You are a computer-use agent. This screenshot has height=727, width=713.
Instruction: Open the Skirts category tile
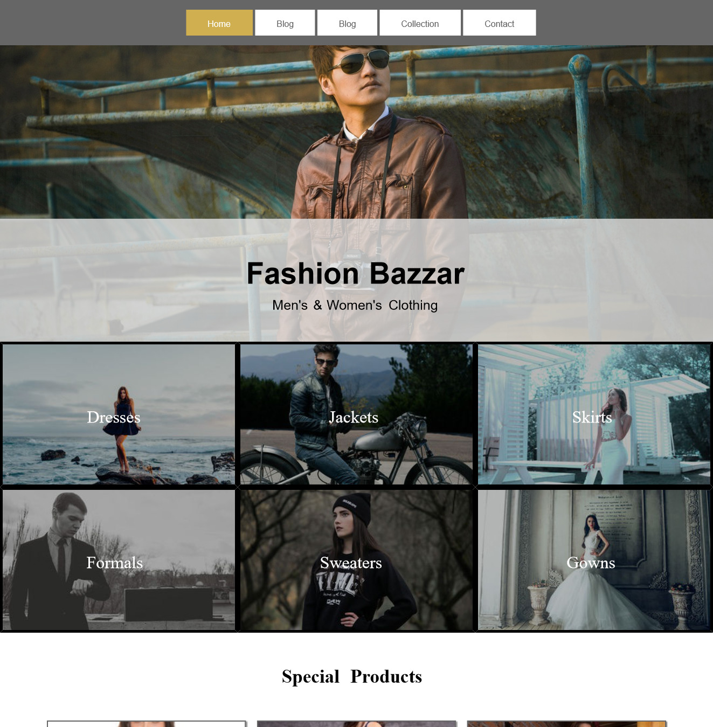tap(594, 414)
